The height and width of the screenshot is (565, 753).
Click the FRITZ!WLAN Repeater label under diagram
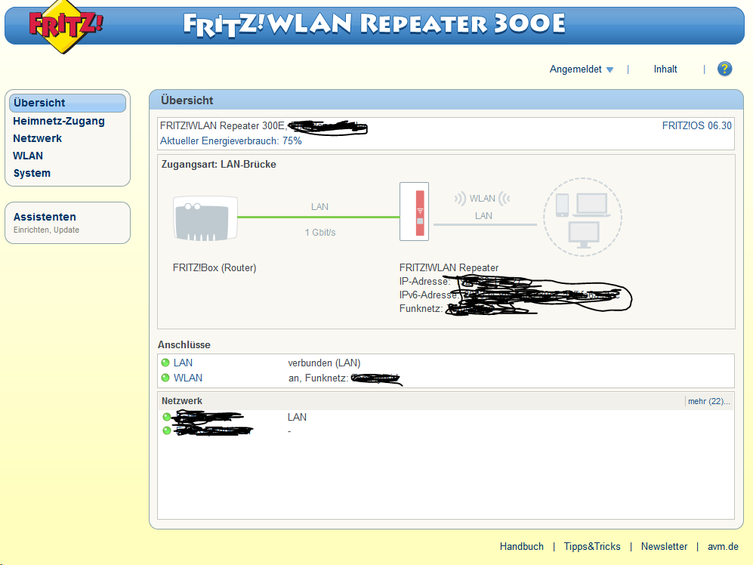tap(449, 267)
